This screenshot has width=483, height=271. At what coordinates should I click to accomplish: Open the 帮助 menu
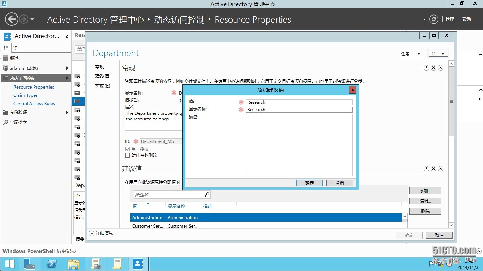pyautogui.click(x=466, y=19)
